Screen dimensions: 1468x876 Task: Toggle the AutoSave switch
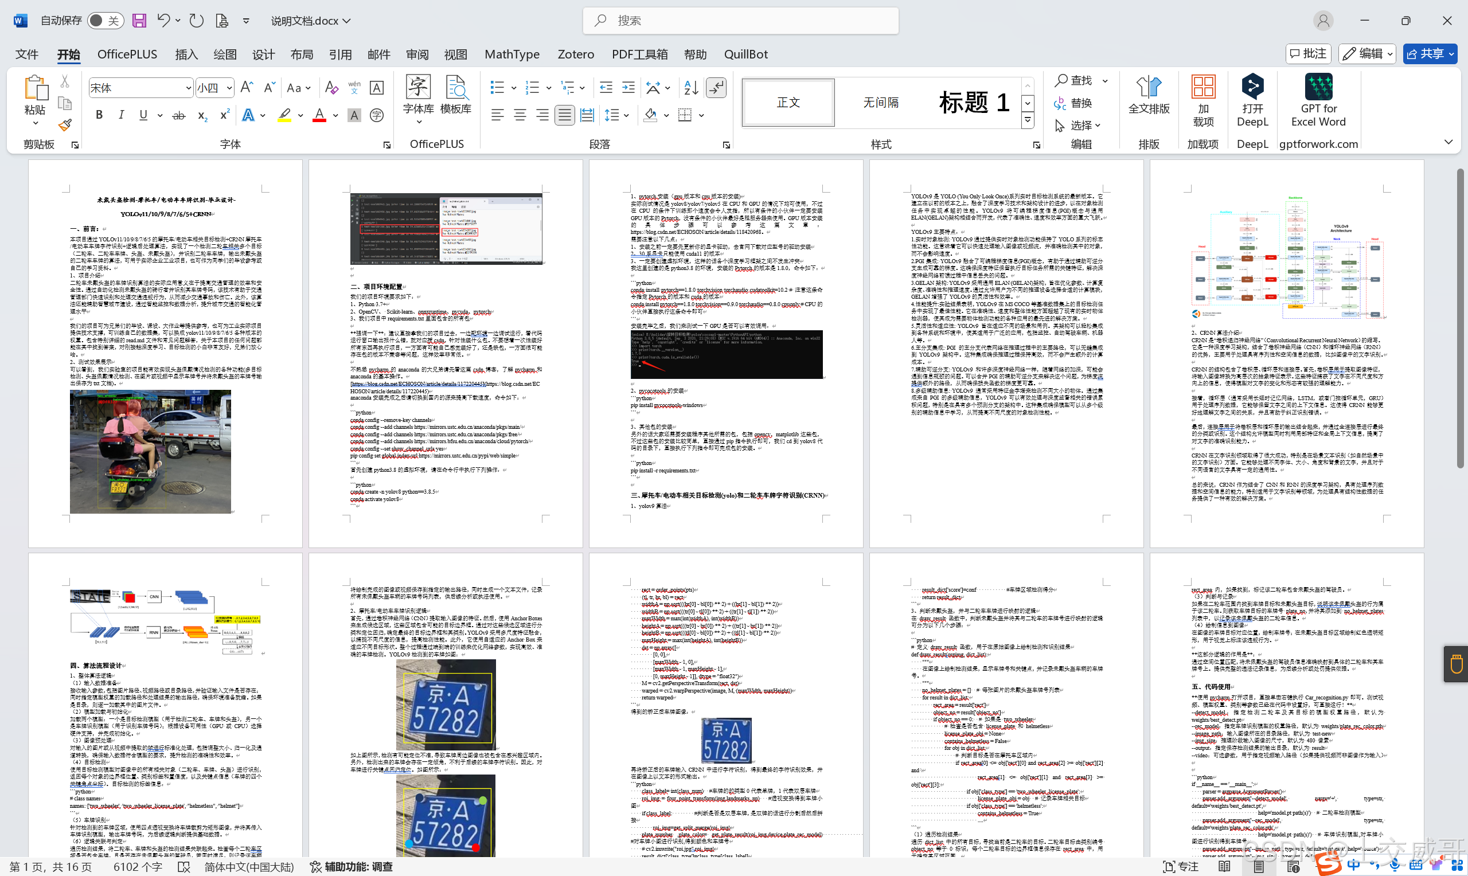point(106,21)
